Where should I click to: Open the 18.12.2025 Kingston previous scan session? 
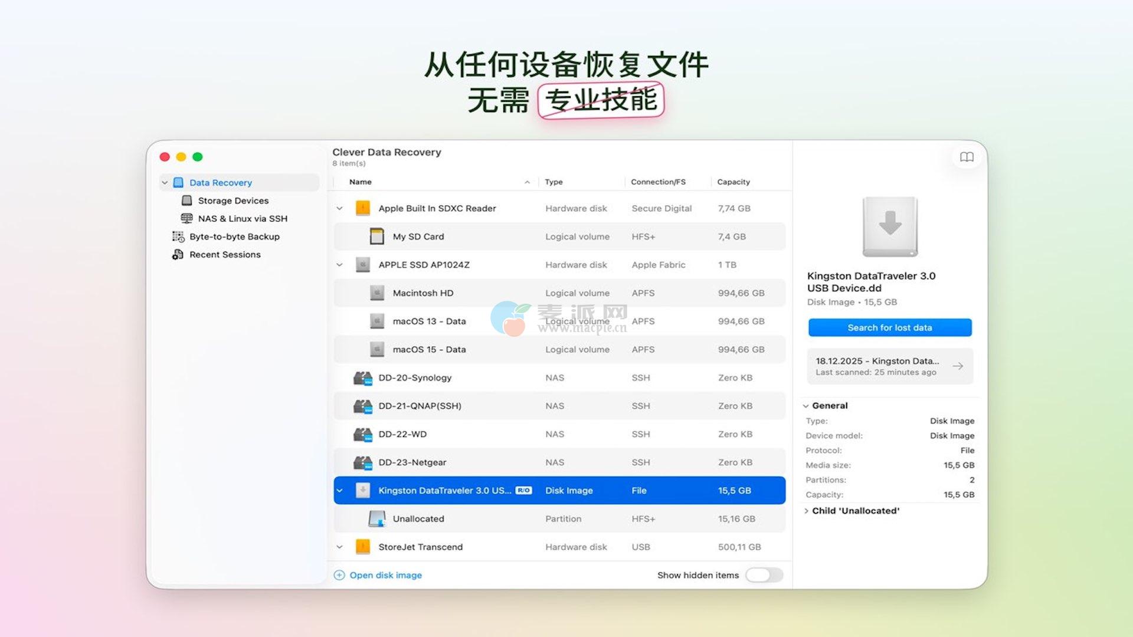890,366
